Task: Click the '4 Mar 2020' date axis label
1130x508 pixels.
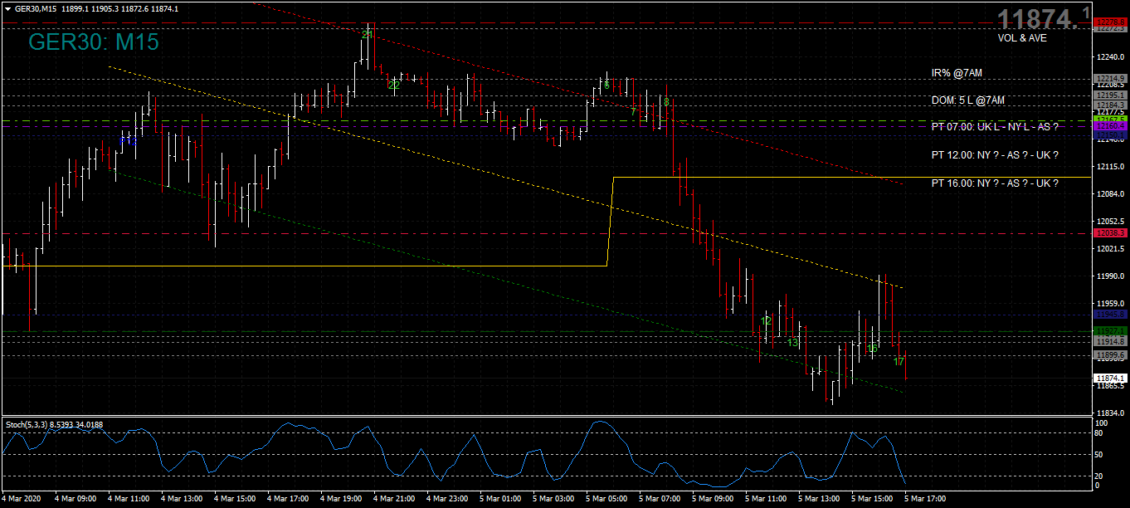Action: pyautogui.click(x=22, y=499)
